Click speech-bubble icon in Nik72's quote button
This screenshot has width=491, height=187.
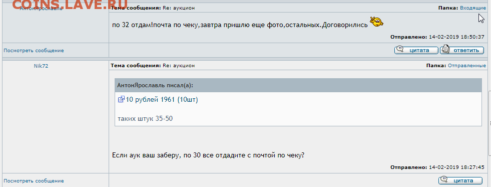pyautogui.click(x=444, y=180)
